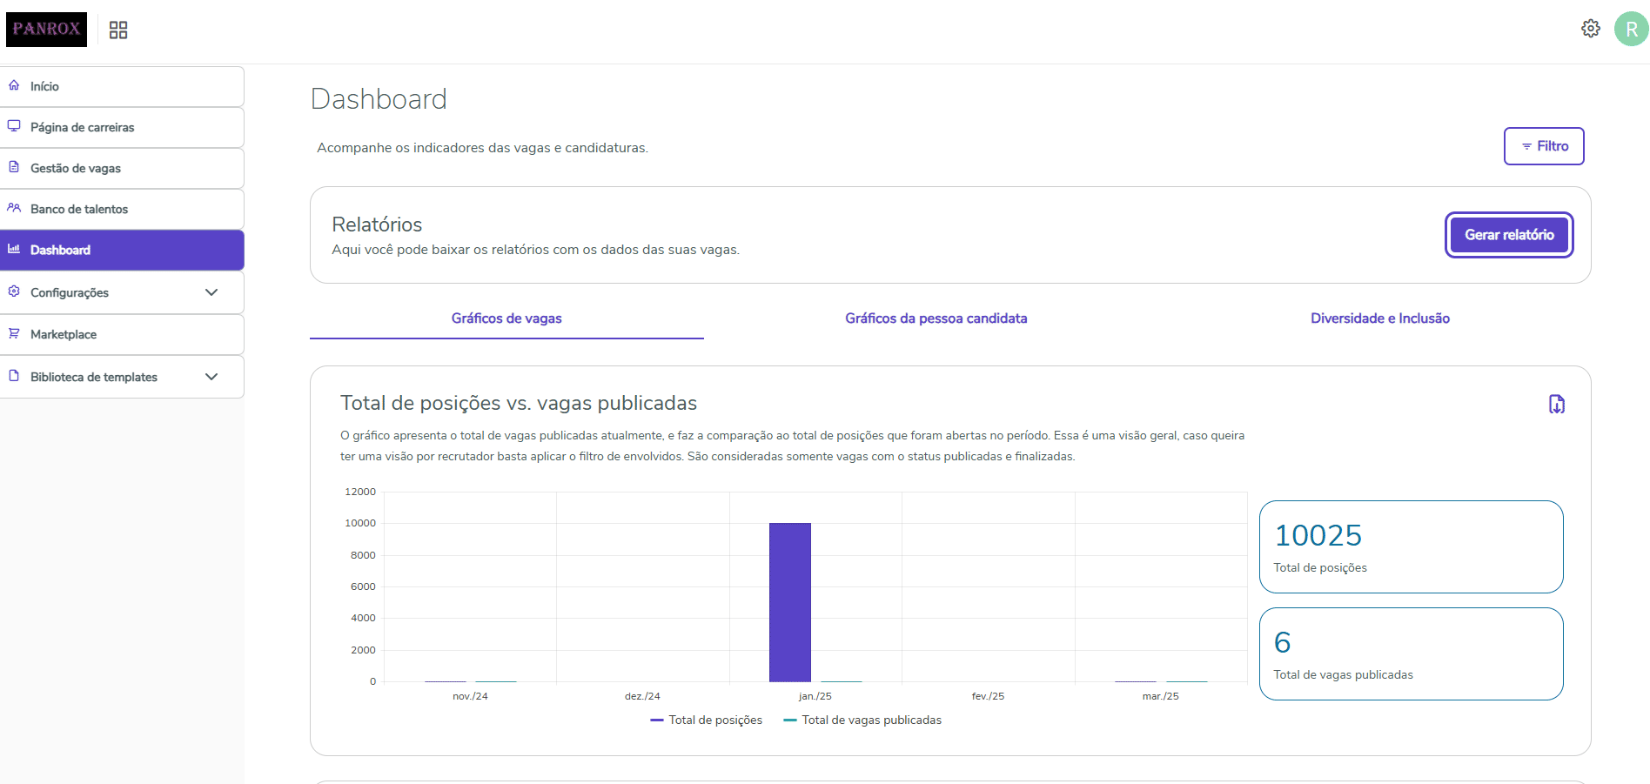The height and width of the screenshot is (784, 1650).
Task: Click the Configurações gear icon in sidebar
Action: 14,291
